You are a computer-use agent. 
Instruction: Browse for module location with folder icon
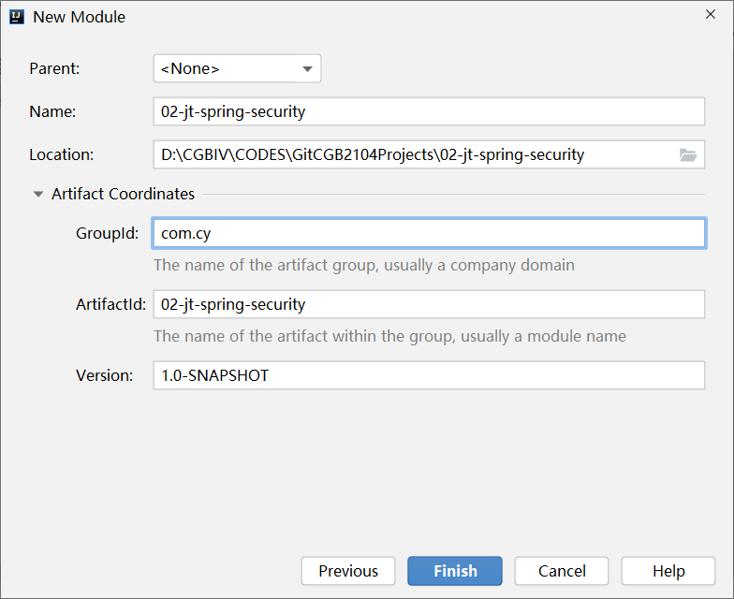click(x=688, y=155)
